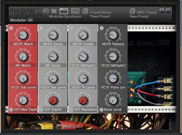Click the VCO1 Tri Level knob

click(83, 78)
